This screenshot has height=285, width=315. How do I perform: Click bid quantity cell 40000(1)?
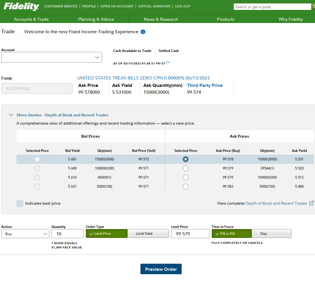coord(104,177)
